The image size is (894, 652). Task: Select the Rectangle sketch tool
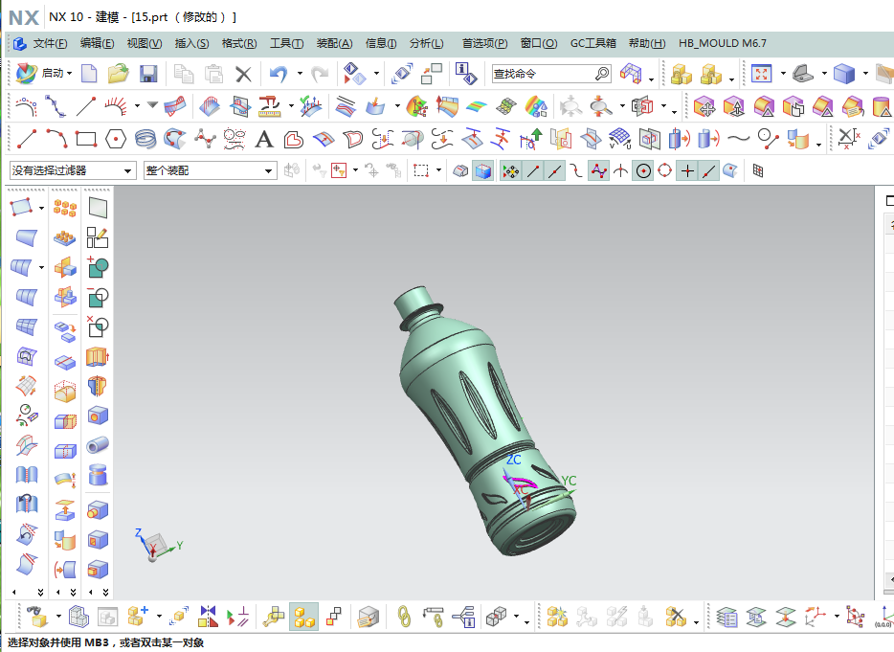86,139
